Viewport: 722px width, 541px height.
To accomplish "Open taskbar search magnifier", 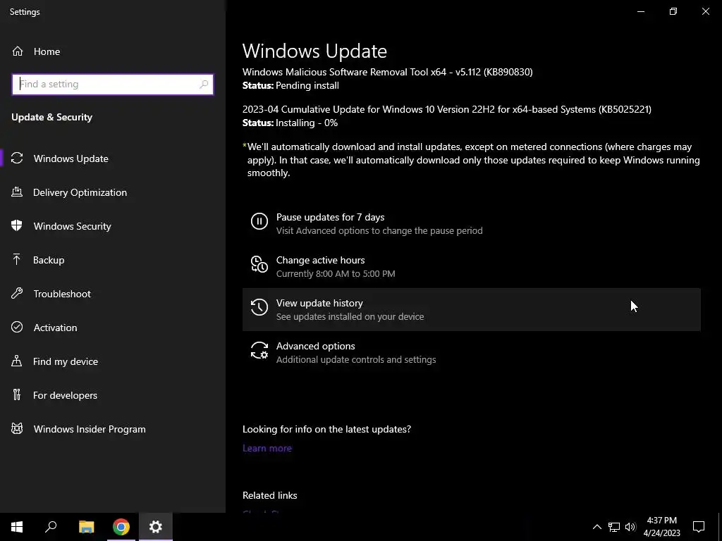I will pyautogui.click(x=51, y=527).
